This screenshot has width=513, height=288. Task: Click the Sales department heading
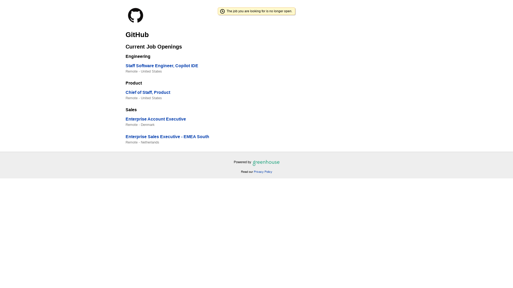[x=131, y=110]
